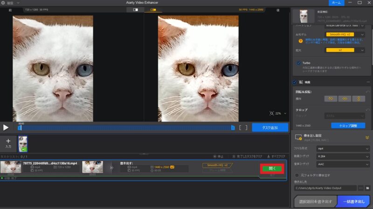Open the zoom magnifier icon in preview
Screen dimensions: 373x209
click(x=272, y=113)
